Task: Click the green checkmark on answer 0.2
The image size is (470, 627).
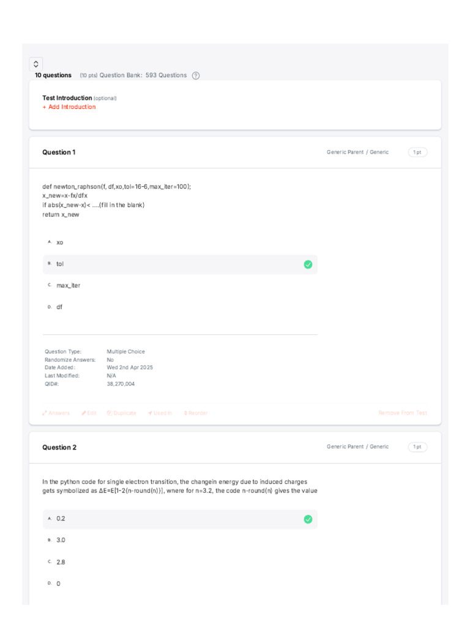Action: pyautogui.click(x=308, y=519)
